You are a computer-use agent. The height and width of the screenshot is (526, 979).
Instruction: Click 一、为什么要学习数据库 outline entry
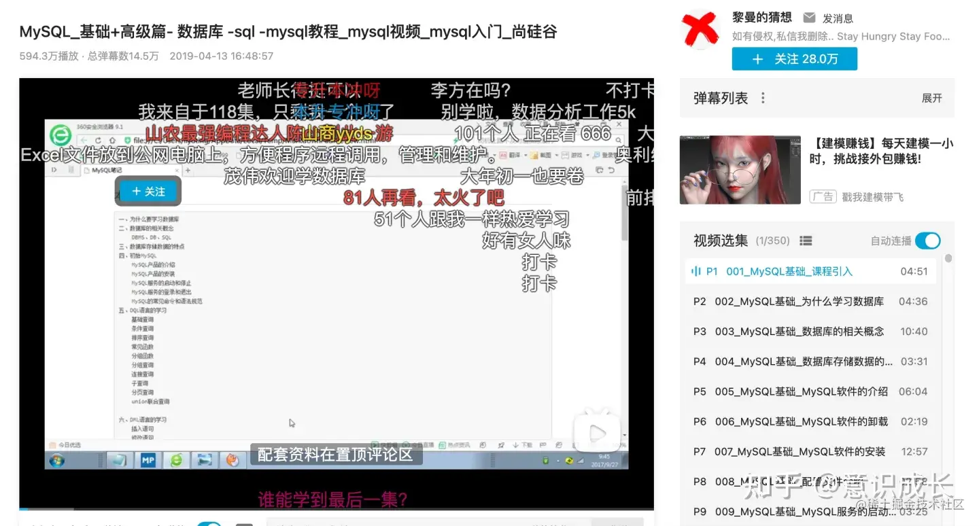coord(149,220)
